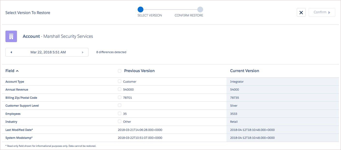Click the current value Retail
This screenshot has width=341, height=150.
point(234,122)
